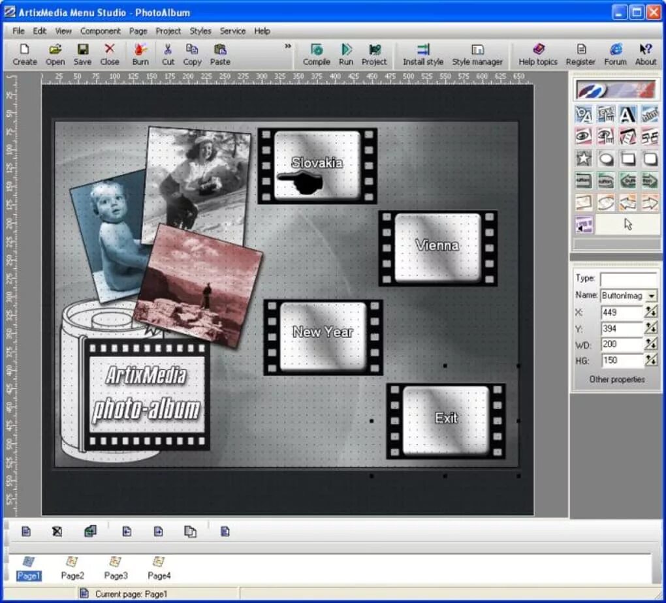The image size is (666, 603).
Task: Select the html component in the palette
Action: pos(650,115)
